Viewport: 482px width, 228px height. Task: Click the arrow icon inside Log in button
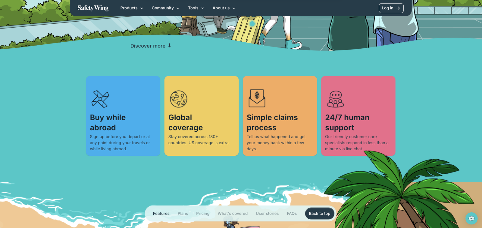click(x=398, y=8)
